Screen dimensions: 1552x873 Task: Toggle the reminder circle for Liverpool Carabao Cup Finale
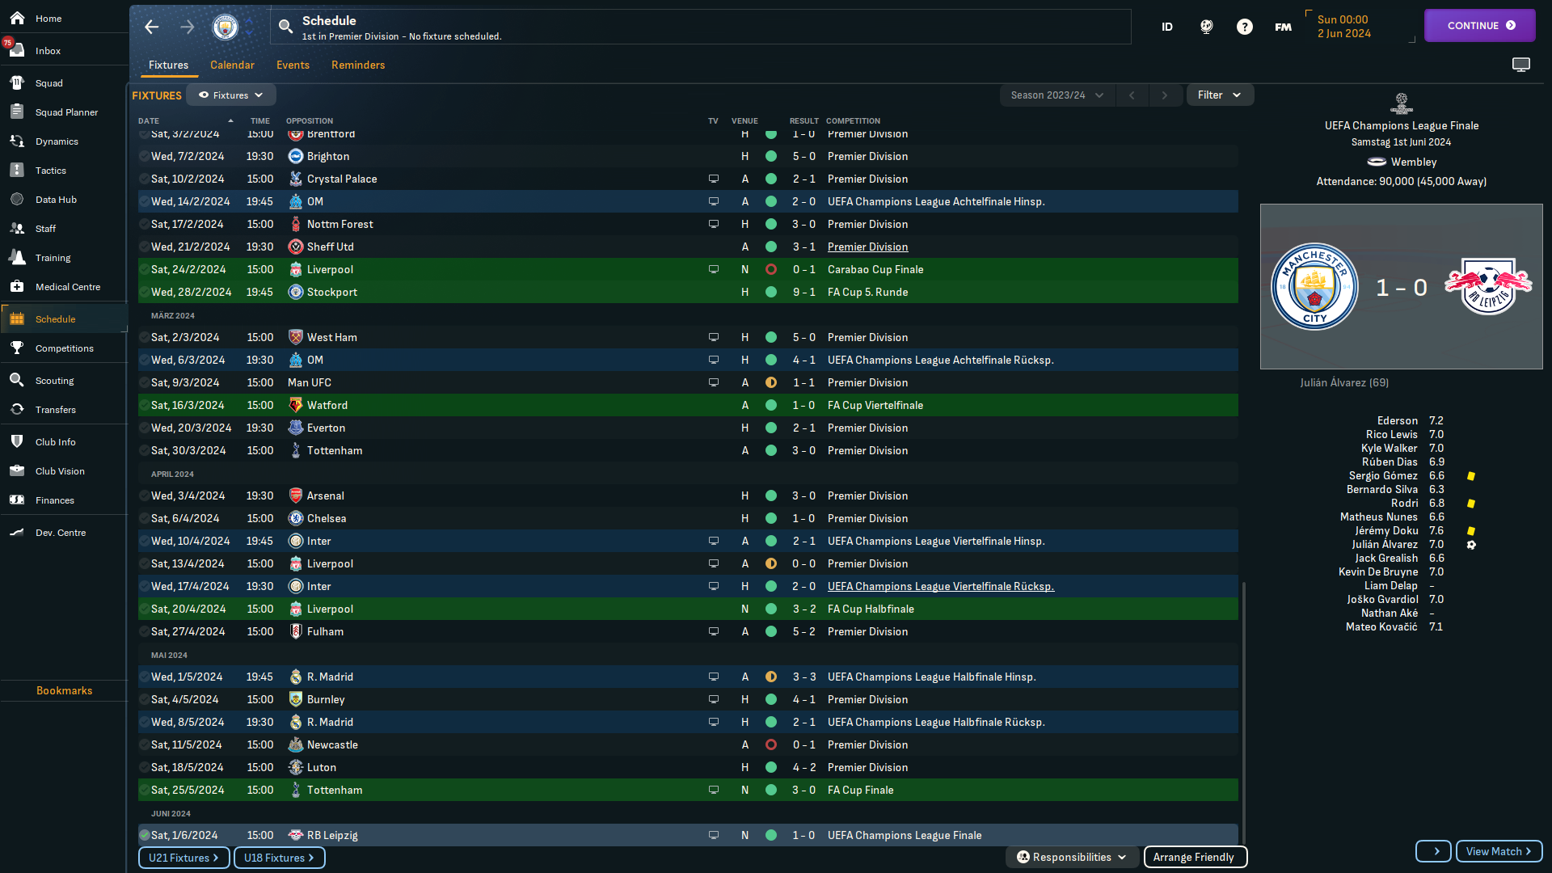pyautogui.click(x=145, y=269)
